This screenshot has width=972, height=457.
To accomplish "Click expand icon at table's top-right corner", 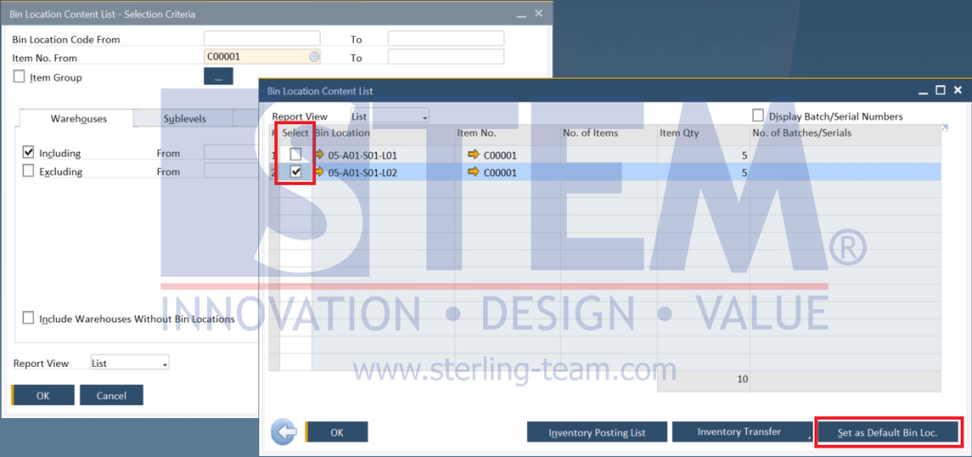I will coord(944,128).
